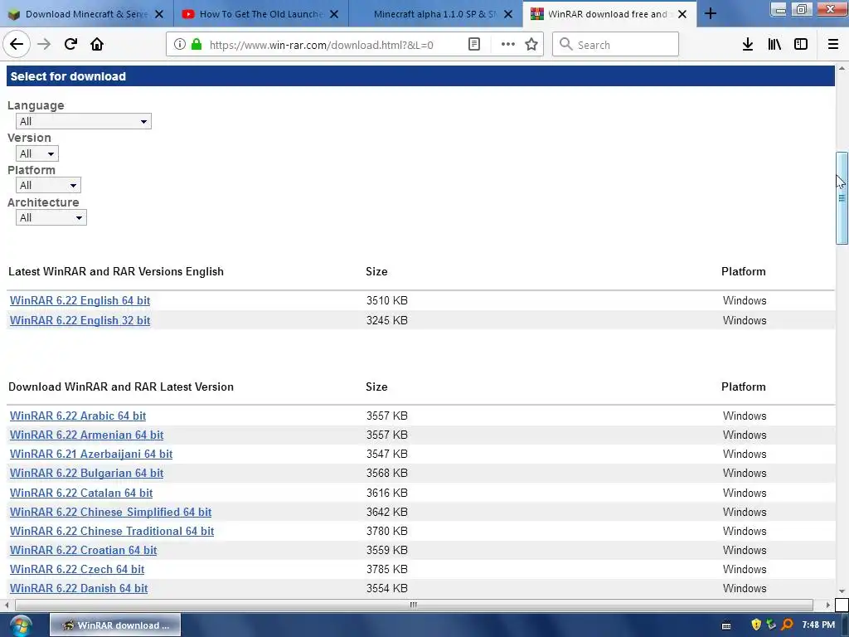
Task: Click the Select for download header
Action: [x=420, y=76]
